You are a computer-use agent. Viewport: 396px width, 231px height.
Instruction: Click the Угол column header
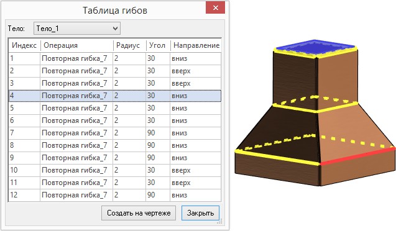pyautogui.click(x=158, y=45)
